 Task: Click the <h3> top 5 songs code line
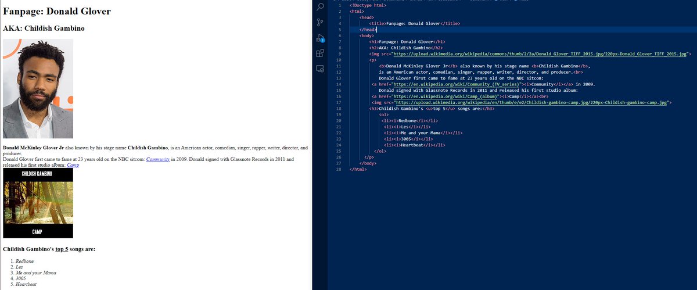432,108
